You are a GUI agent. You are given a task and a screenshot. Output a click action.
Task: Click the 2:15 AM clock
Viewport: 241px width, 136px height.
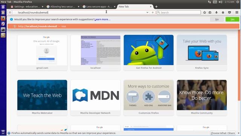pyautogui.click(x=229, y=2)
